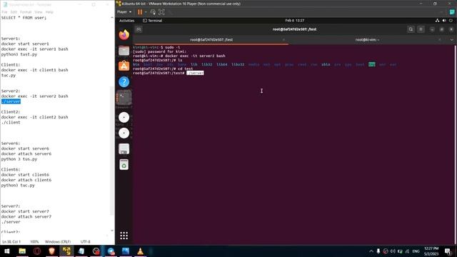Open Brave browser from the taskbar
Image resolution: width=457 pixels, height=257 pixels.
point(51,251)
